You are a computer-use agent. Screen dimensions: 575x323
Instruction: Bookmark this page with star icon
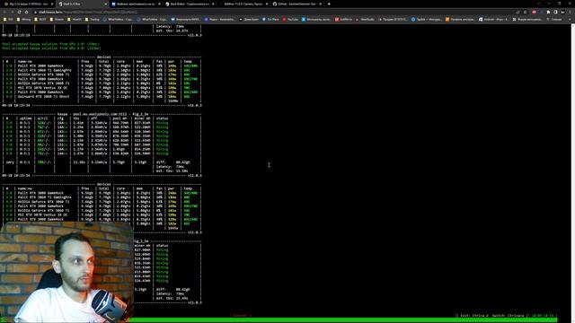click(525, 12)
